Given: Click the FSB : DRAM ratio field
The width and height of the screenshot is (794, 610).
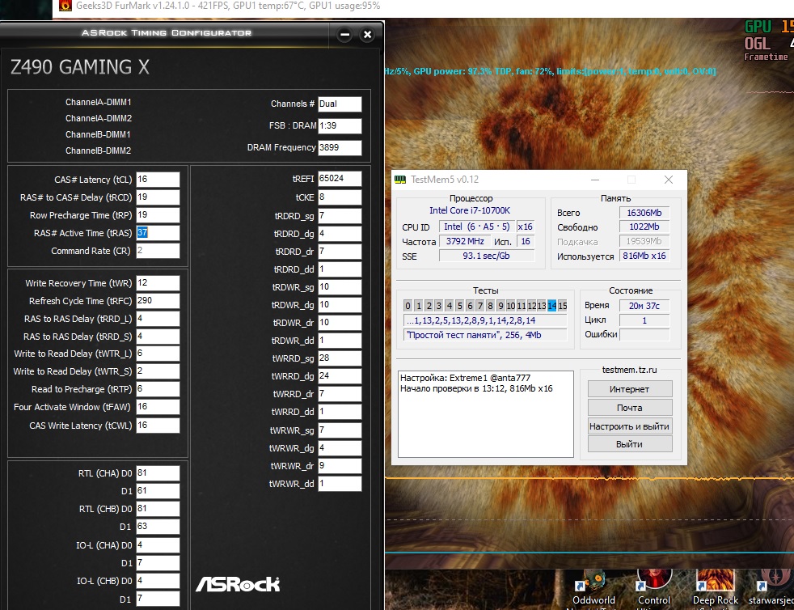Looking at the screenshot, I should pos(340,125).
